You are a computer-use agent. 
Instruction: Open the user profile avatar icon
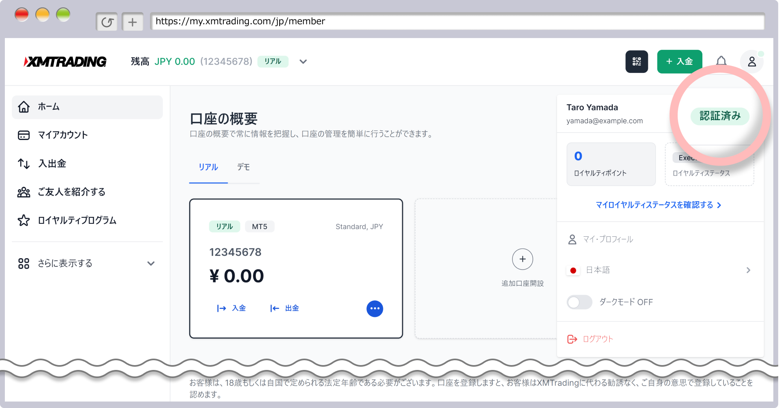[x=751, y=62]
